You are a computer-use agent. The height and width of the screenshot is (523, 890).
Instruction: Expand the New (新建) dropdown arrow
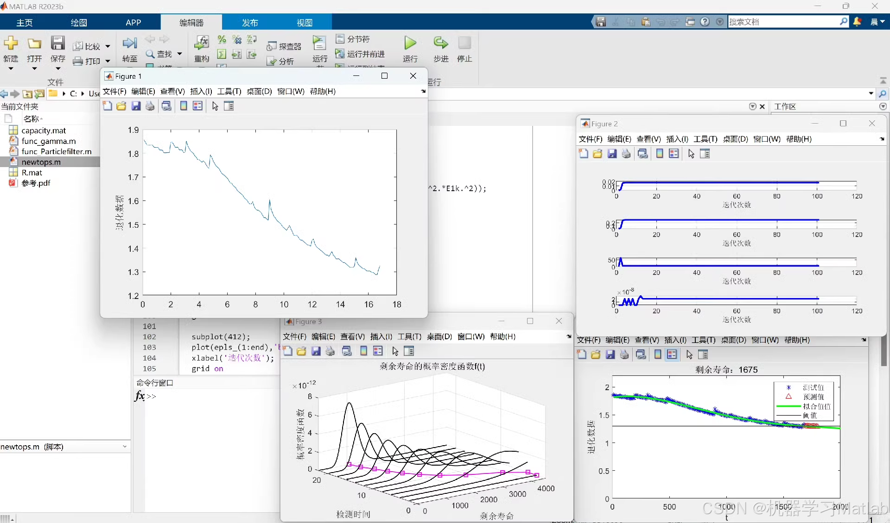click(x=11, y=68)
